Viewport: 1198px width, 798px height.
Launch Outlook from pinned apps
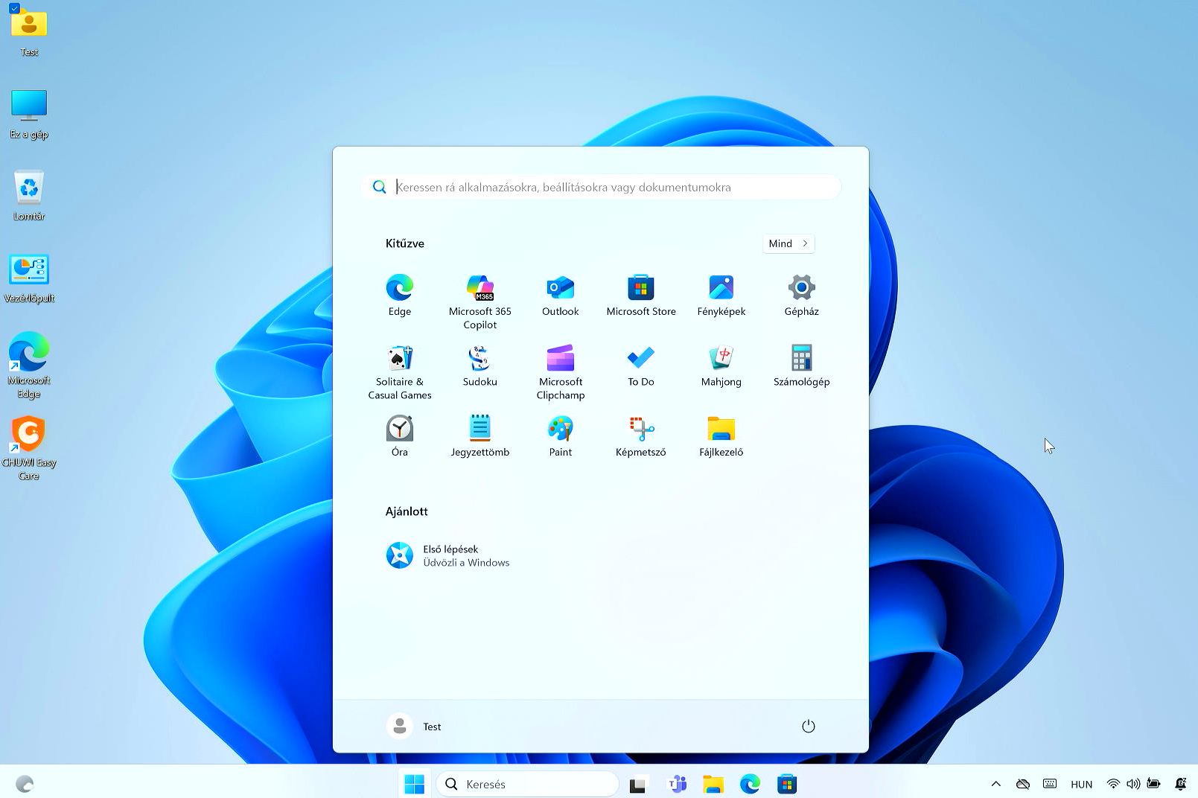560,288
